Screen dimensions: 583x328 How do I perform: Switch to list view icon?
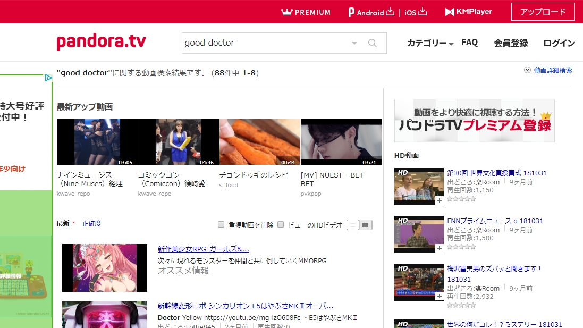click(x=353, y=225)
